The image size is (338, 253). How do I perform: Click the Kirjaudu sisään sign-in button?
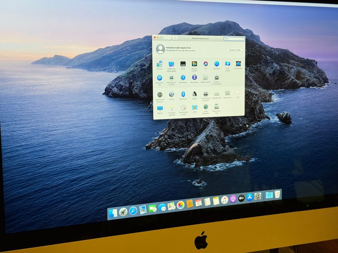pyautogui.click(x=235, y=50)
